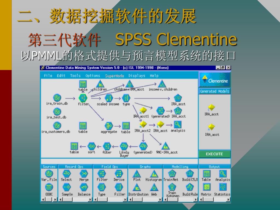Pick the Var. File source palette icon
280x210 pixels.
(49, 173)
